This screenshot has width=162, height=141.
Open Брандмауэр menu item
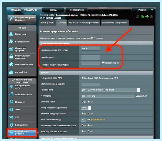(x=22, y=125)
